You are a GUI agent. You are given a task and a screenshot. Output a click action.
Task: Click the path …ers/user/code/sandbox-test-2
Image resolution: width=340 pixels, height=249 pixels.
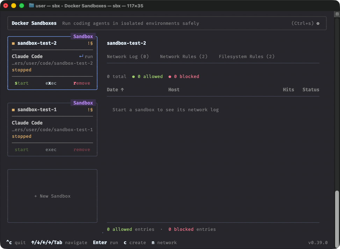[52, 63]
